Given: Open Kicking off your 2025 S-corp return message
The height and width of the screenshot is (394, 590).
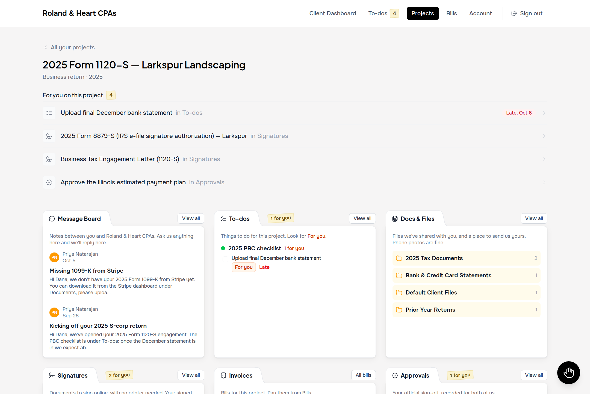Looking at the screenshot, I should pyautogui.click(x=98, y=326).
